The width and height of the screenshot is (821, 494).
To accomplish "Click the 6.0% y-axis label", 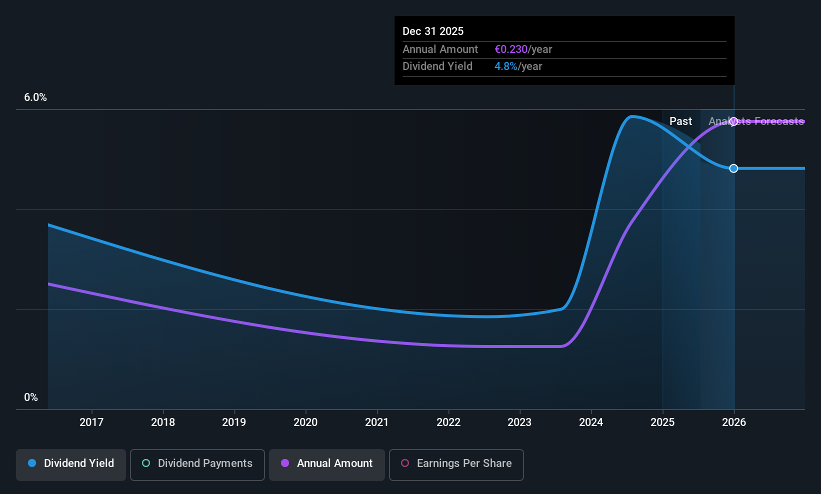I will (x=35, y=97).
